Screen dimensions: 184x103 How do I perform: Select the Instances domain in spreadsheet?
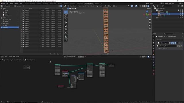click(x=9, y=27)
